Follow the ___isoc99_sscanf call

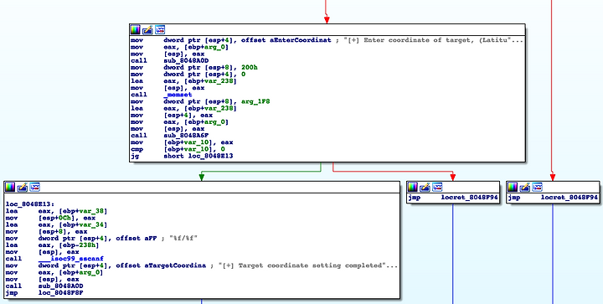pyautogui.click(x=71, y=260)
